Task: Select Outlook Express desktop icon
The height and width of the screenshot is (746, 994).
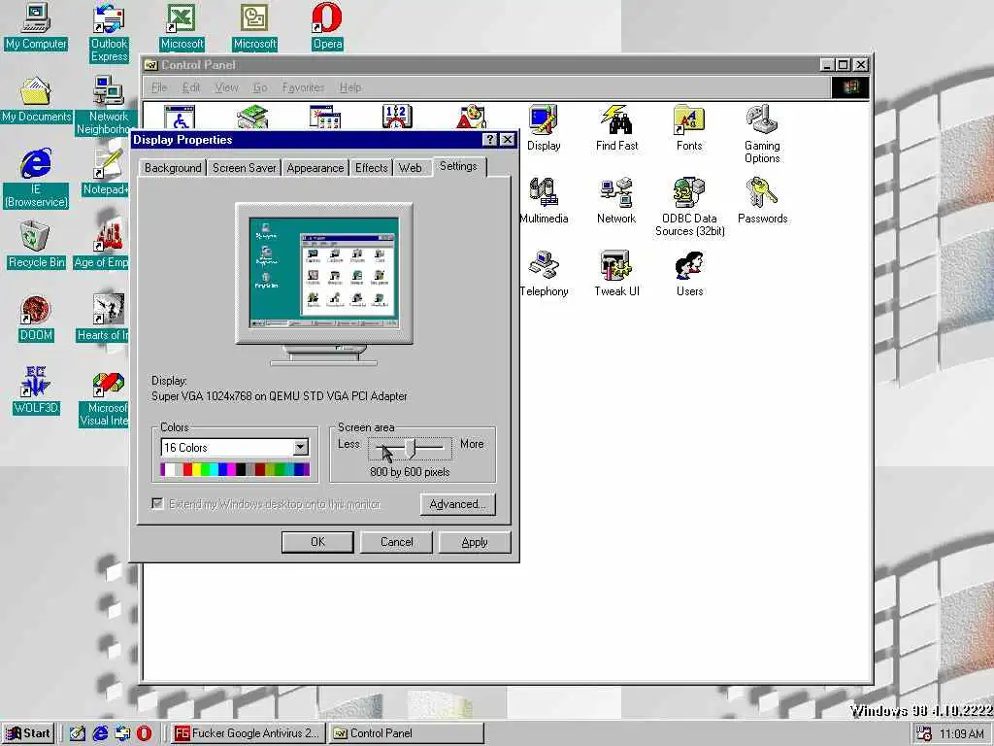Action: (109, 33)
